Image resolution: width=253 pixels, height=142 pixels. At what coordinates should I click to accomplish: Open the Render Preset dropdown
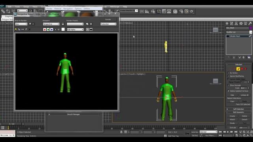click(75, 24)
